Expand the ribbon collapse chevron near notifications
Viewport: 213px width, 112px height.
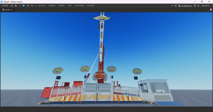pyautogui.click(x=172, y=6)
